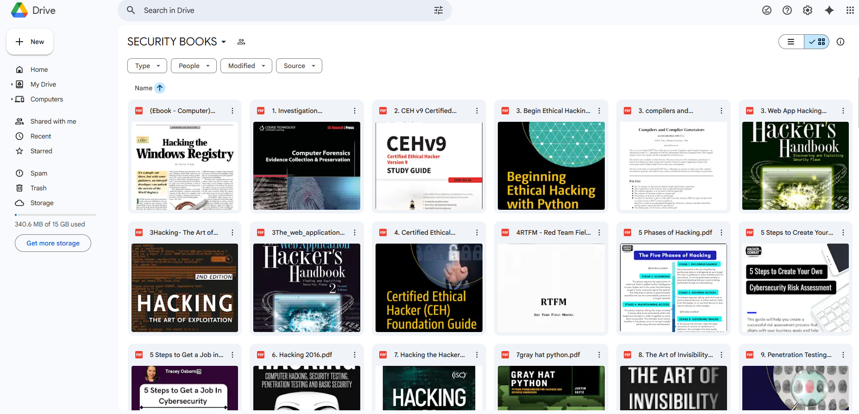Open more actions for 6. Hacking 2016.pdf
Image resolution: width=859 pixels, height=414 pixels.
355,355
